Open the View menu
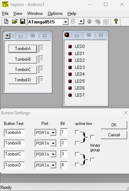 click(x=18, y=13)
